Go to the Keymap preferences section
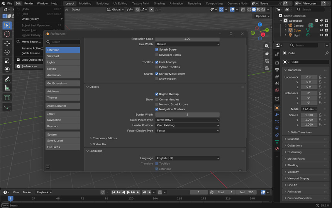This screenshot has width=332, height=208. [x=63, y=126]
